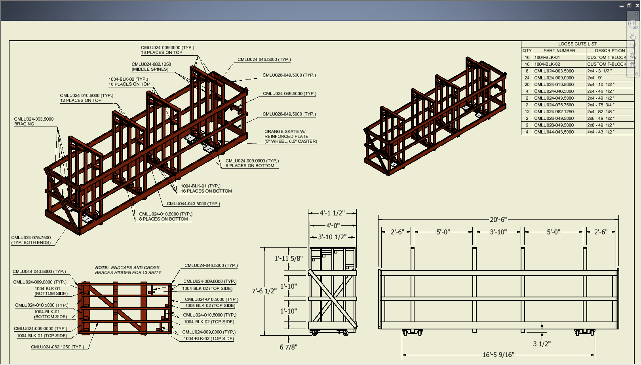The image size is (641, 365).
Task: Activate the Zoom Window tool
Action: point(632,55)
